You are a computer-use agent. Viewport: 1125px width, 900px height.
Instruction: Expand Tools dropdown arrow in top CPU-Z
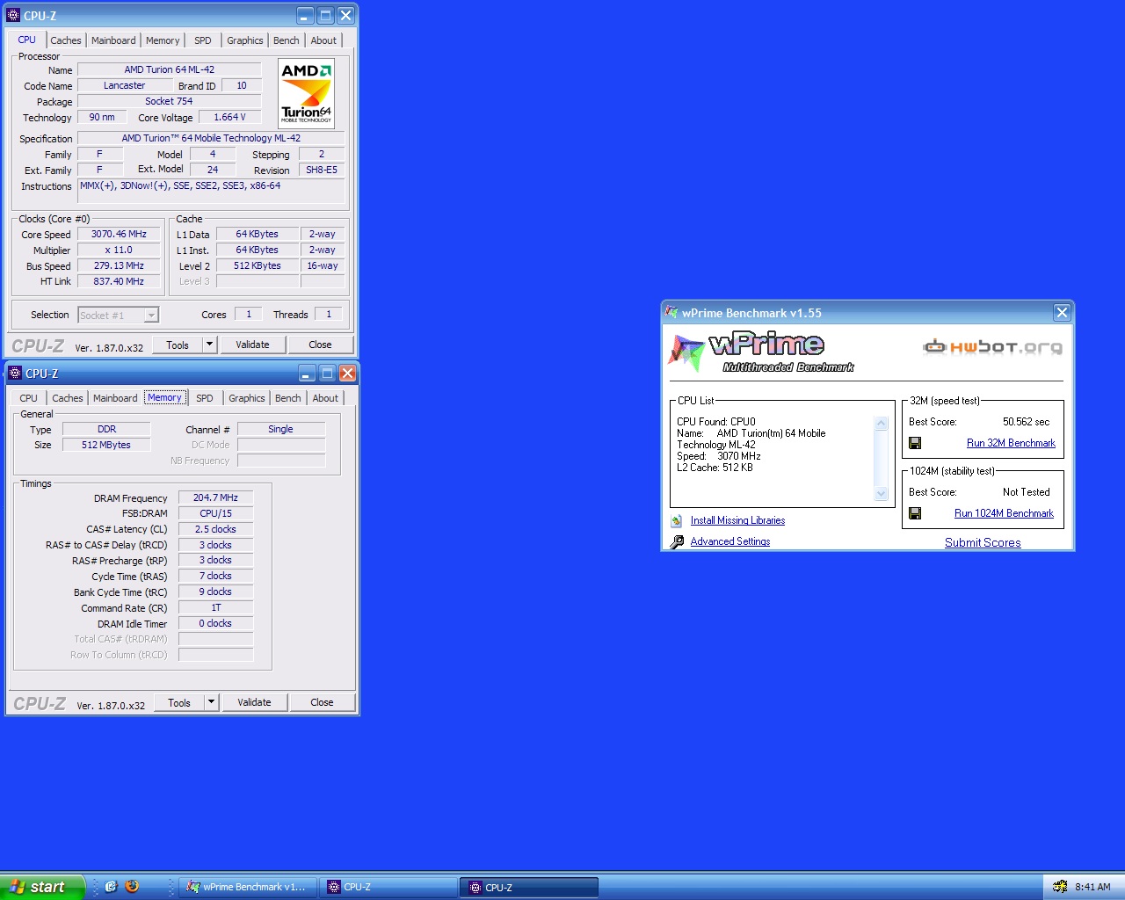coord(210,345)
